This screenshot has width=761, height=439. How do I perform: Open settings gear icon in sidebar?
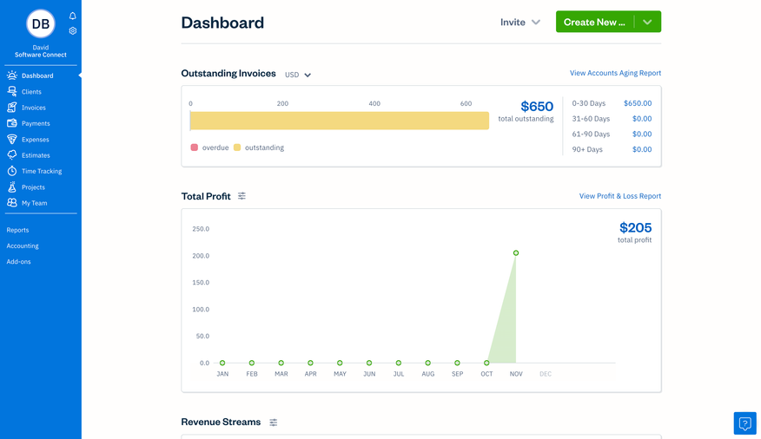point(73,30)
